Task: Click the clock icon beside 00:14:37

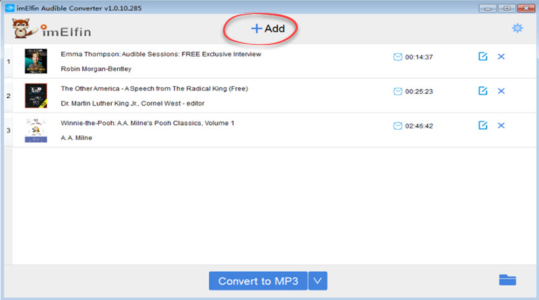Action: 398,57
